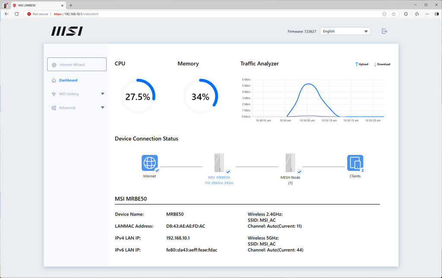The height and width of the screenshot is (278, 442).
Task: Open browser Extensions puzzle icon
Action: (x=406, y=14)
